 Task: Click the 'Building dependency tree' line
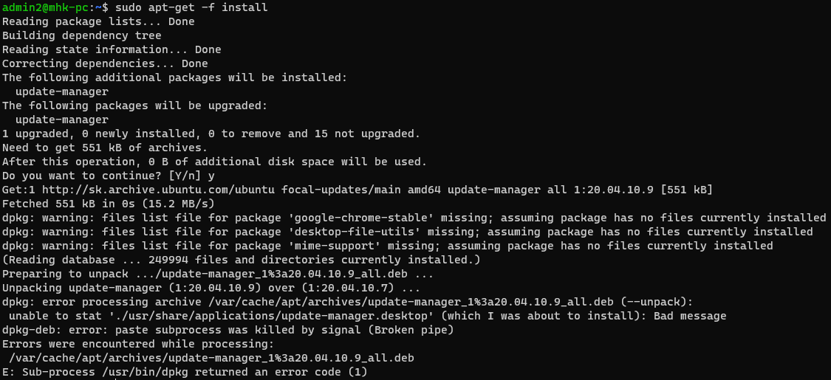pos(81,35)
